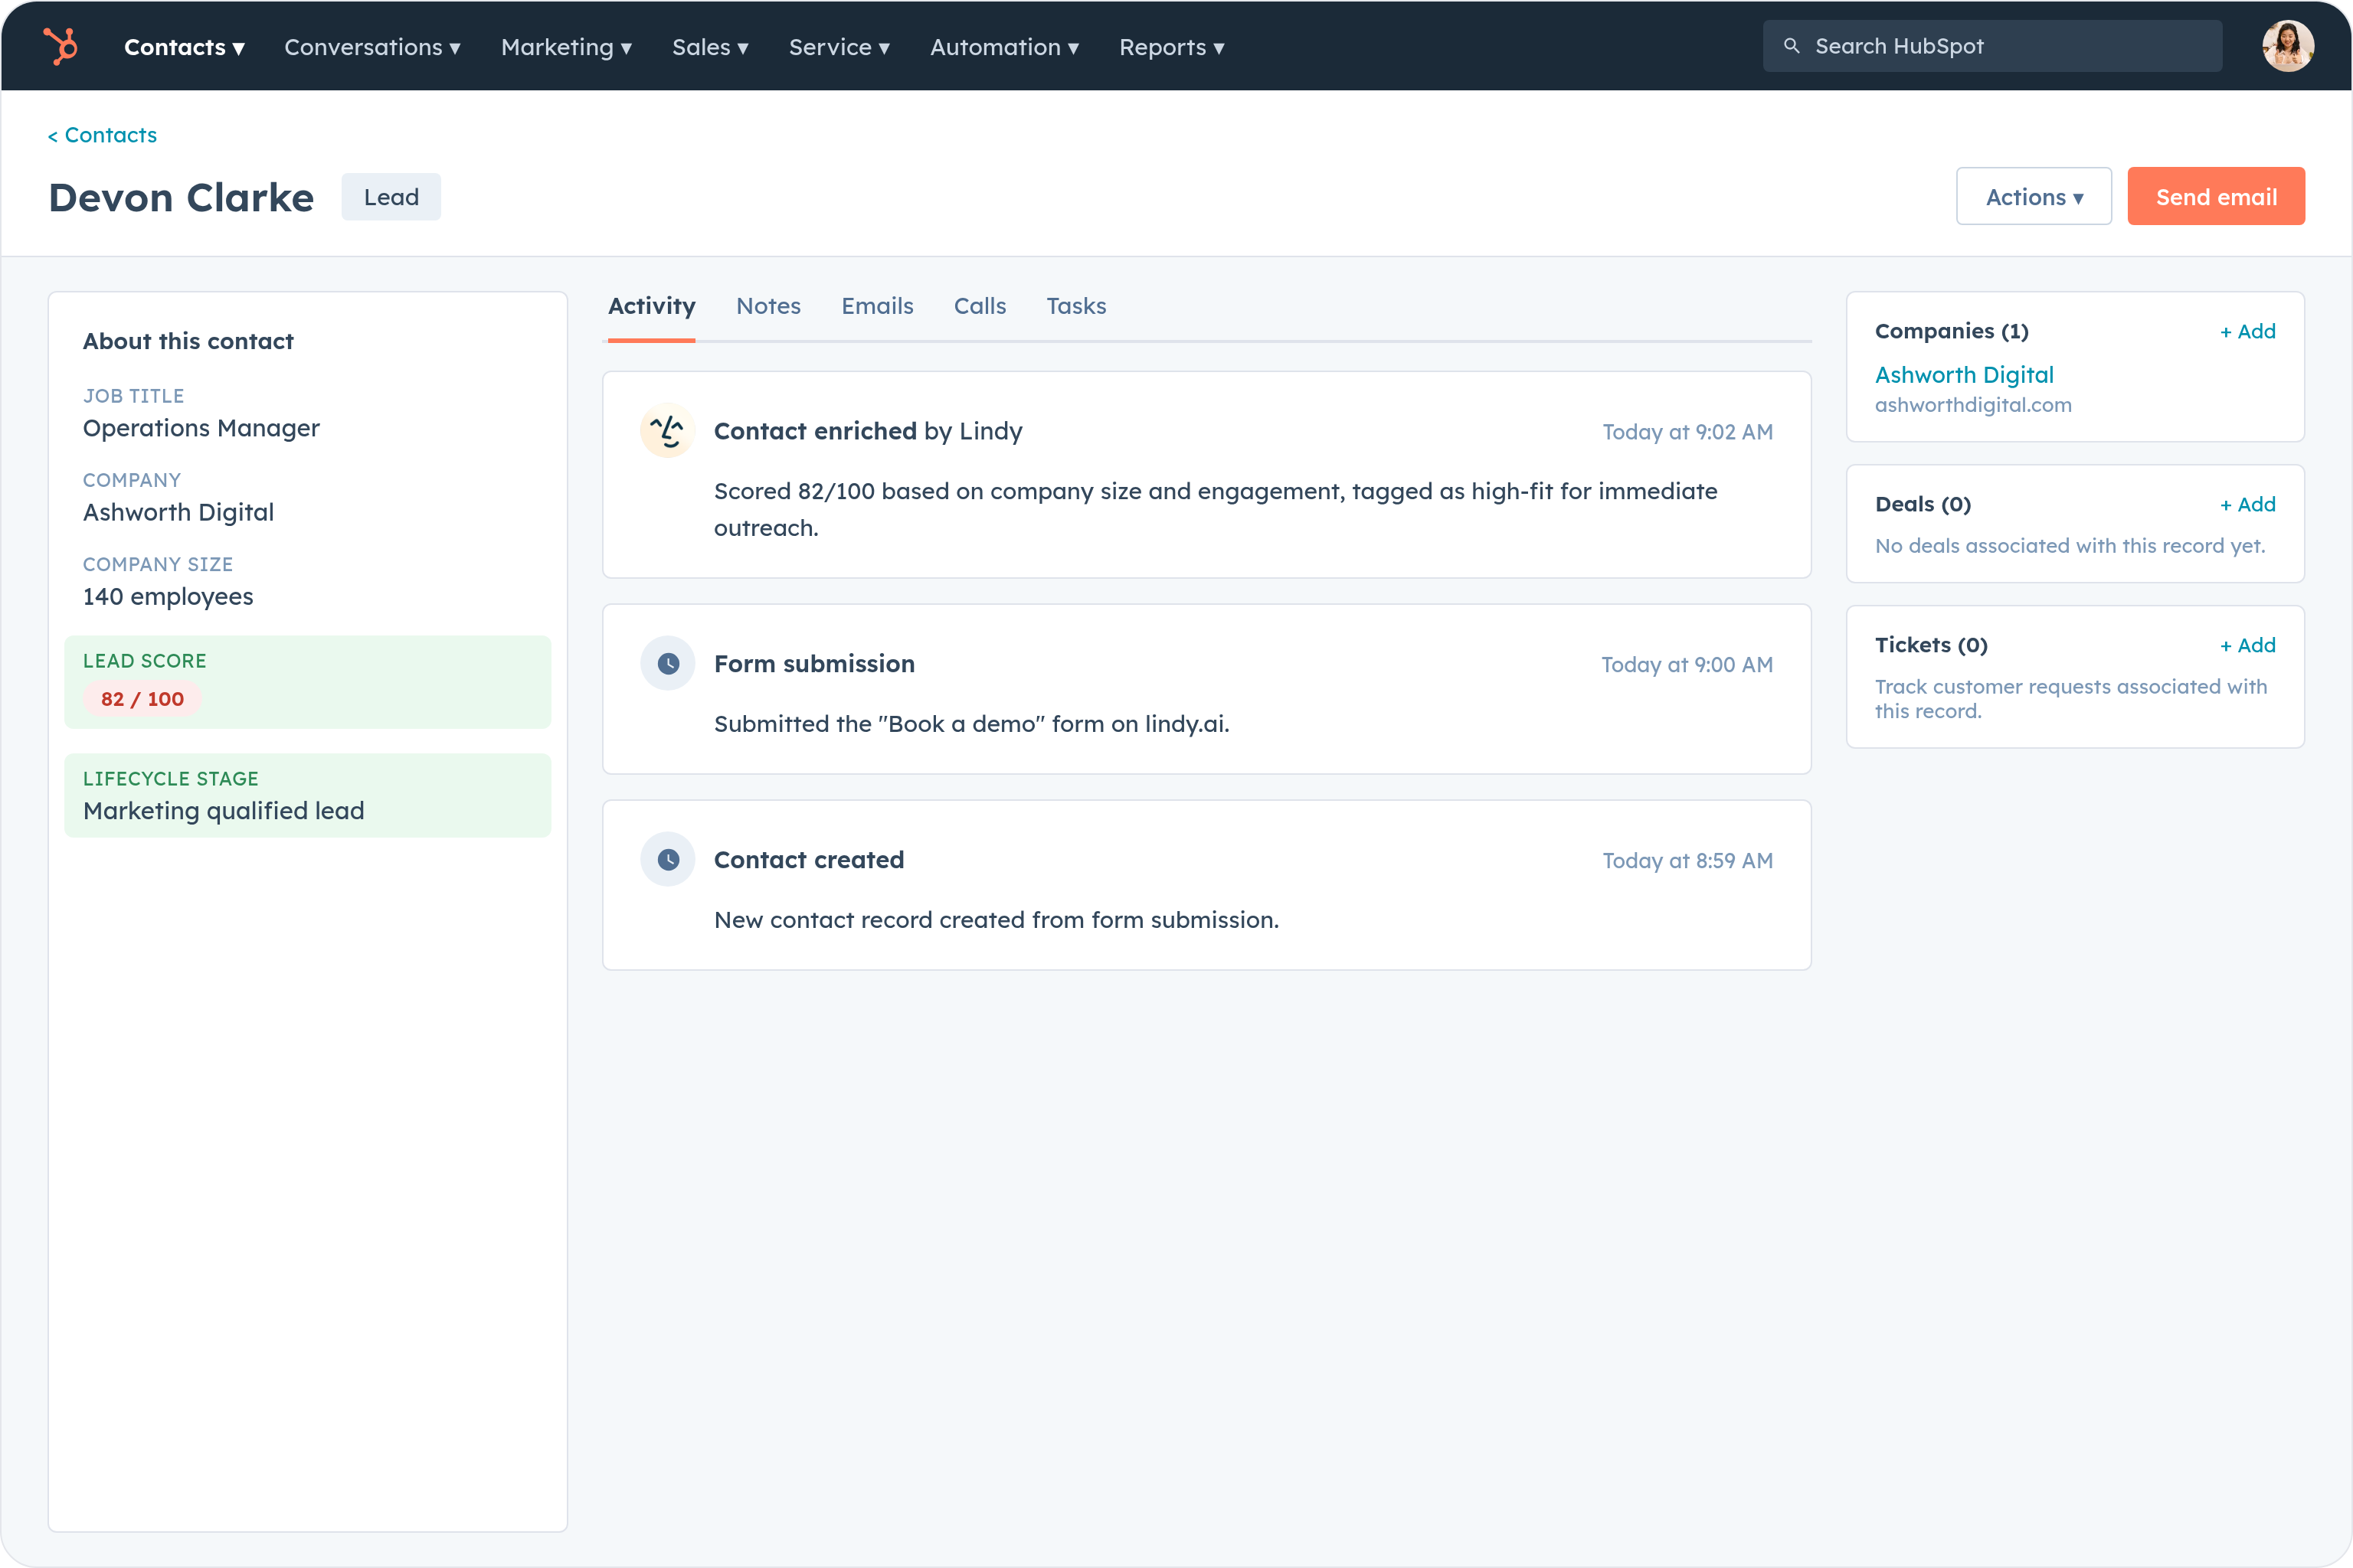Click the Lindy avatar on enriched activity

point(667,431)
